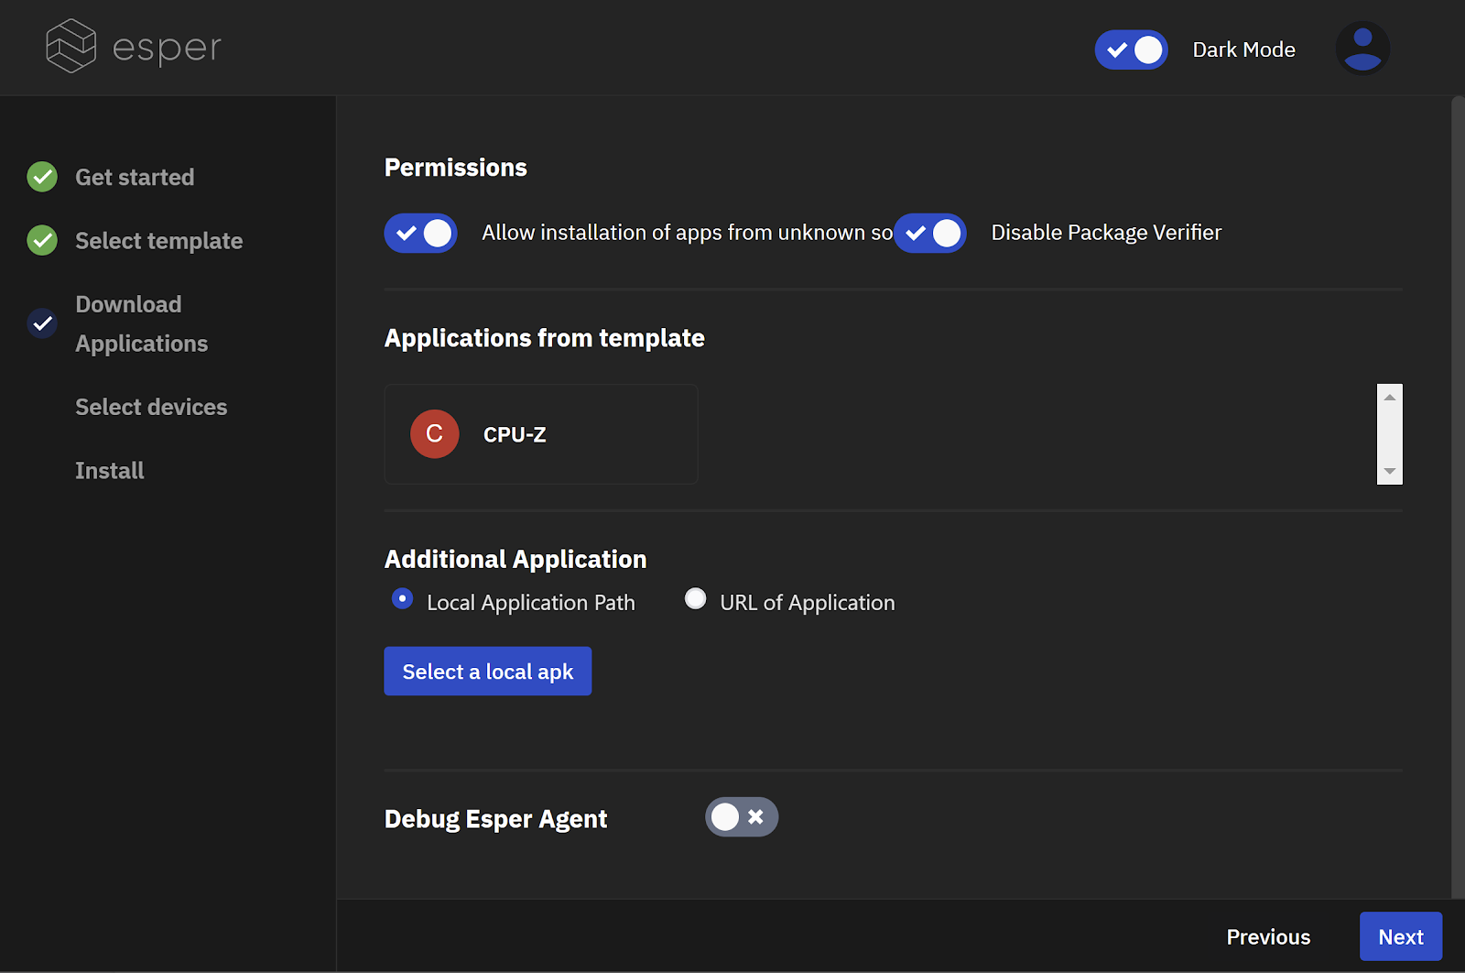The width and height of the screenshot is (1465, 973).
Task: Select URL of Application option
Action: 695,598
